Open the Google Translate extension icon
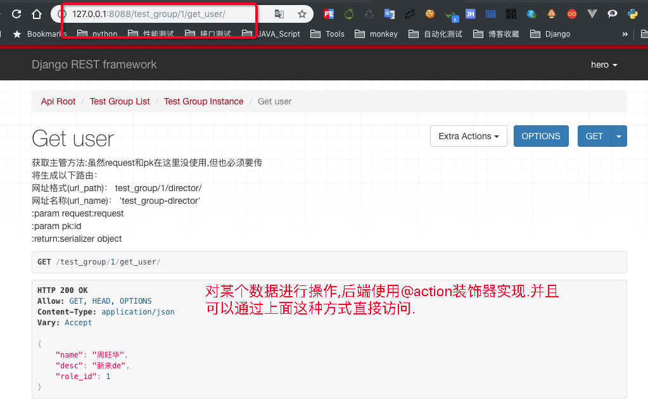Screen dimensions: 648x417 (390, 14)
